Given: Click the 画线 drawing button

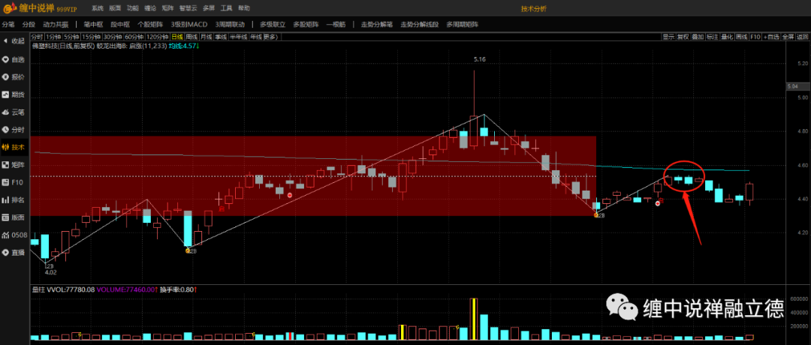Looking at the screenshot, I should click(742, 37).
